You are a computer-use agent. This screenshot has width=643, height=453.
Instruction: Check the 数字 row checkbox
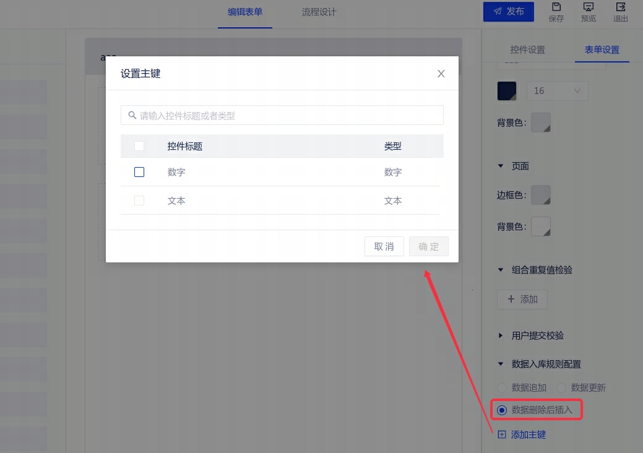139,172
